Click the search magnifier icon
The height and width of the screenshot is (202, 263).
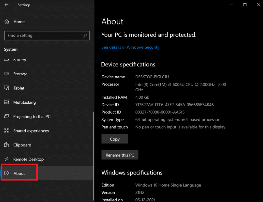pos(85,35)
